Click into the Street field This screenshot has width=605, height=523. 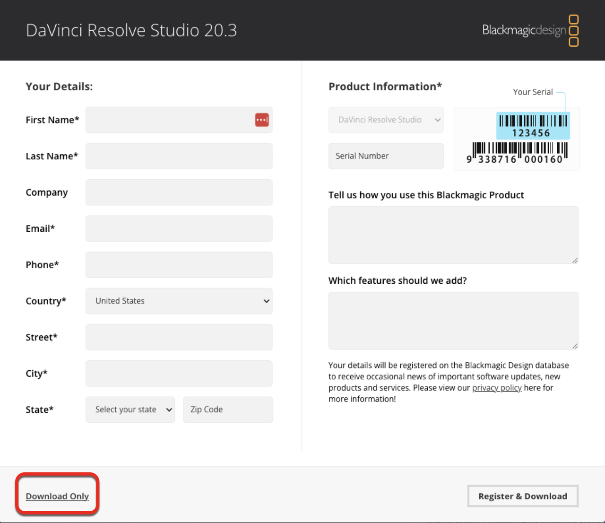[179, 337]
